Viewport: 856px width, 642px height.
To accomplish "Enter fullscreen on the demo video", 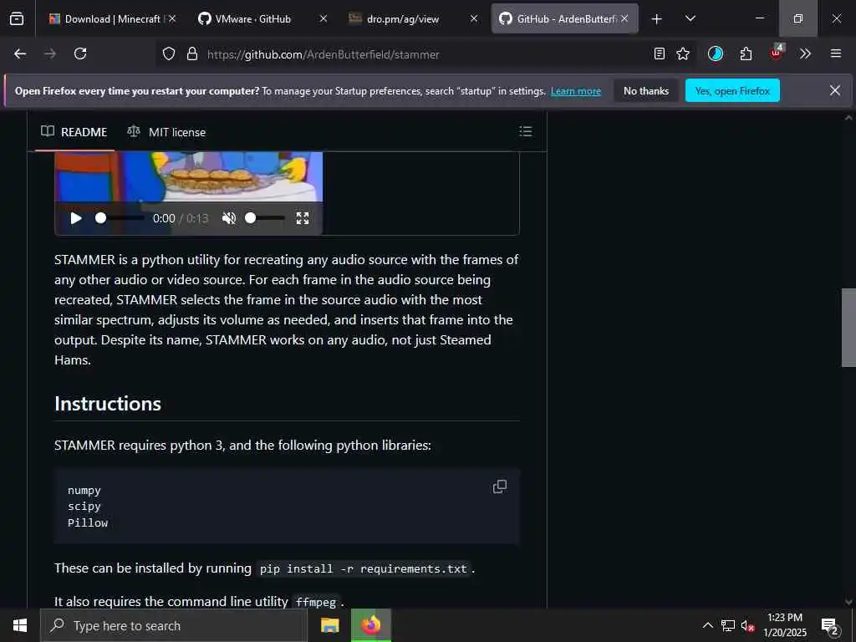I will [303, 218].
